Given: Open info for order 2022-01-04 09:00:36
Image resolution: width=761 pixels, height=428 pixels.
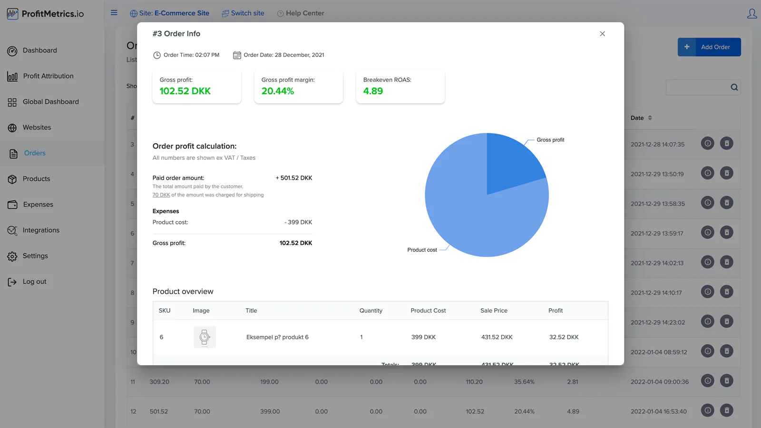Looking at the screenshot, I should tap(708, 380).
